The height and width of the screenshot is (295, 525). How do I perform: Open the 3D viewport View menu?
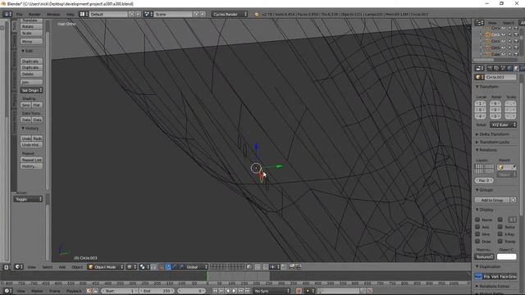[x=31, y=267]
